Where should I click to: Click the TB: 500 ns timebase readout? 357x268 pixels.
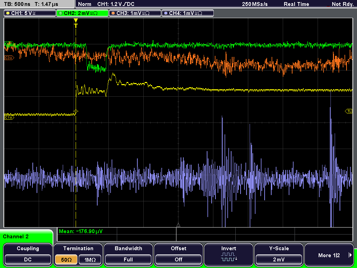[x=17, y=4]
